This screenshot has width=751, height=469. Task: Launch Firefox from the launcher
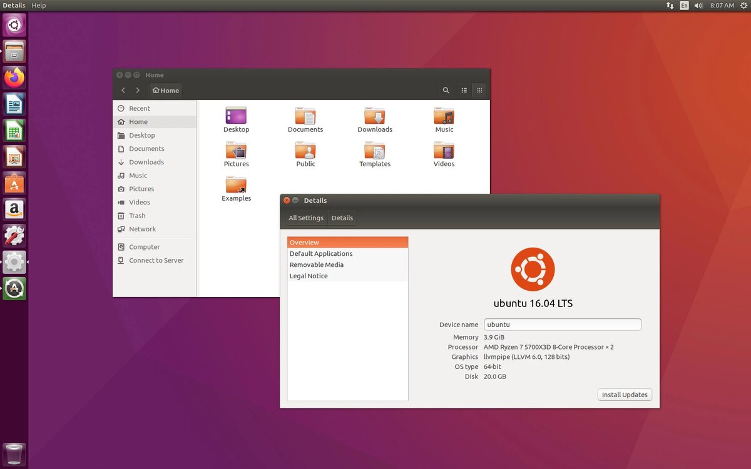(14, 78)
